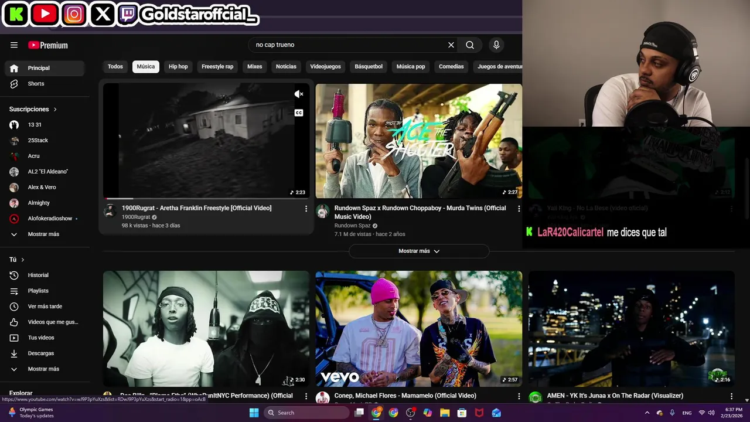Open Alofokeradioshow channel
This screenshot has height=422, width=750.
pyautogui.click(x=45, y=219)
